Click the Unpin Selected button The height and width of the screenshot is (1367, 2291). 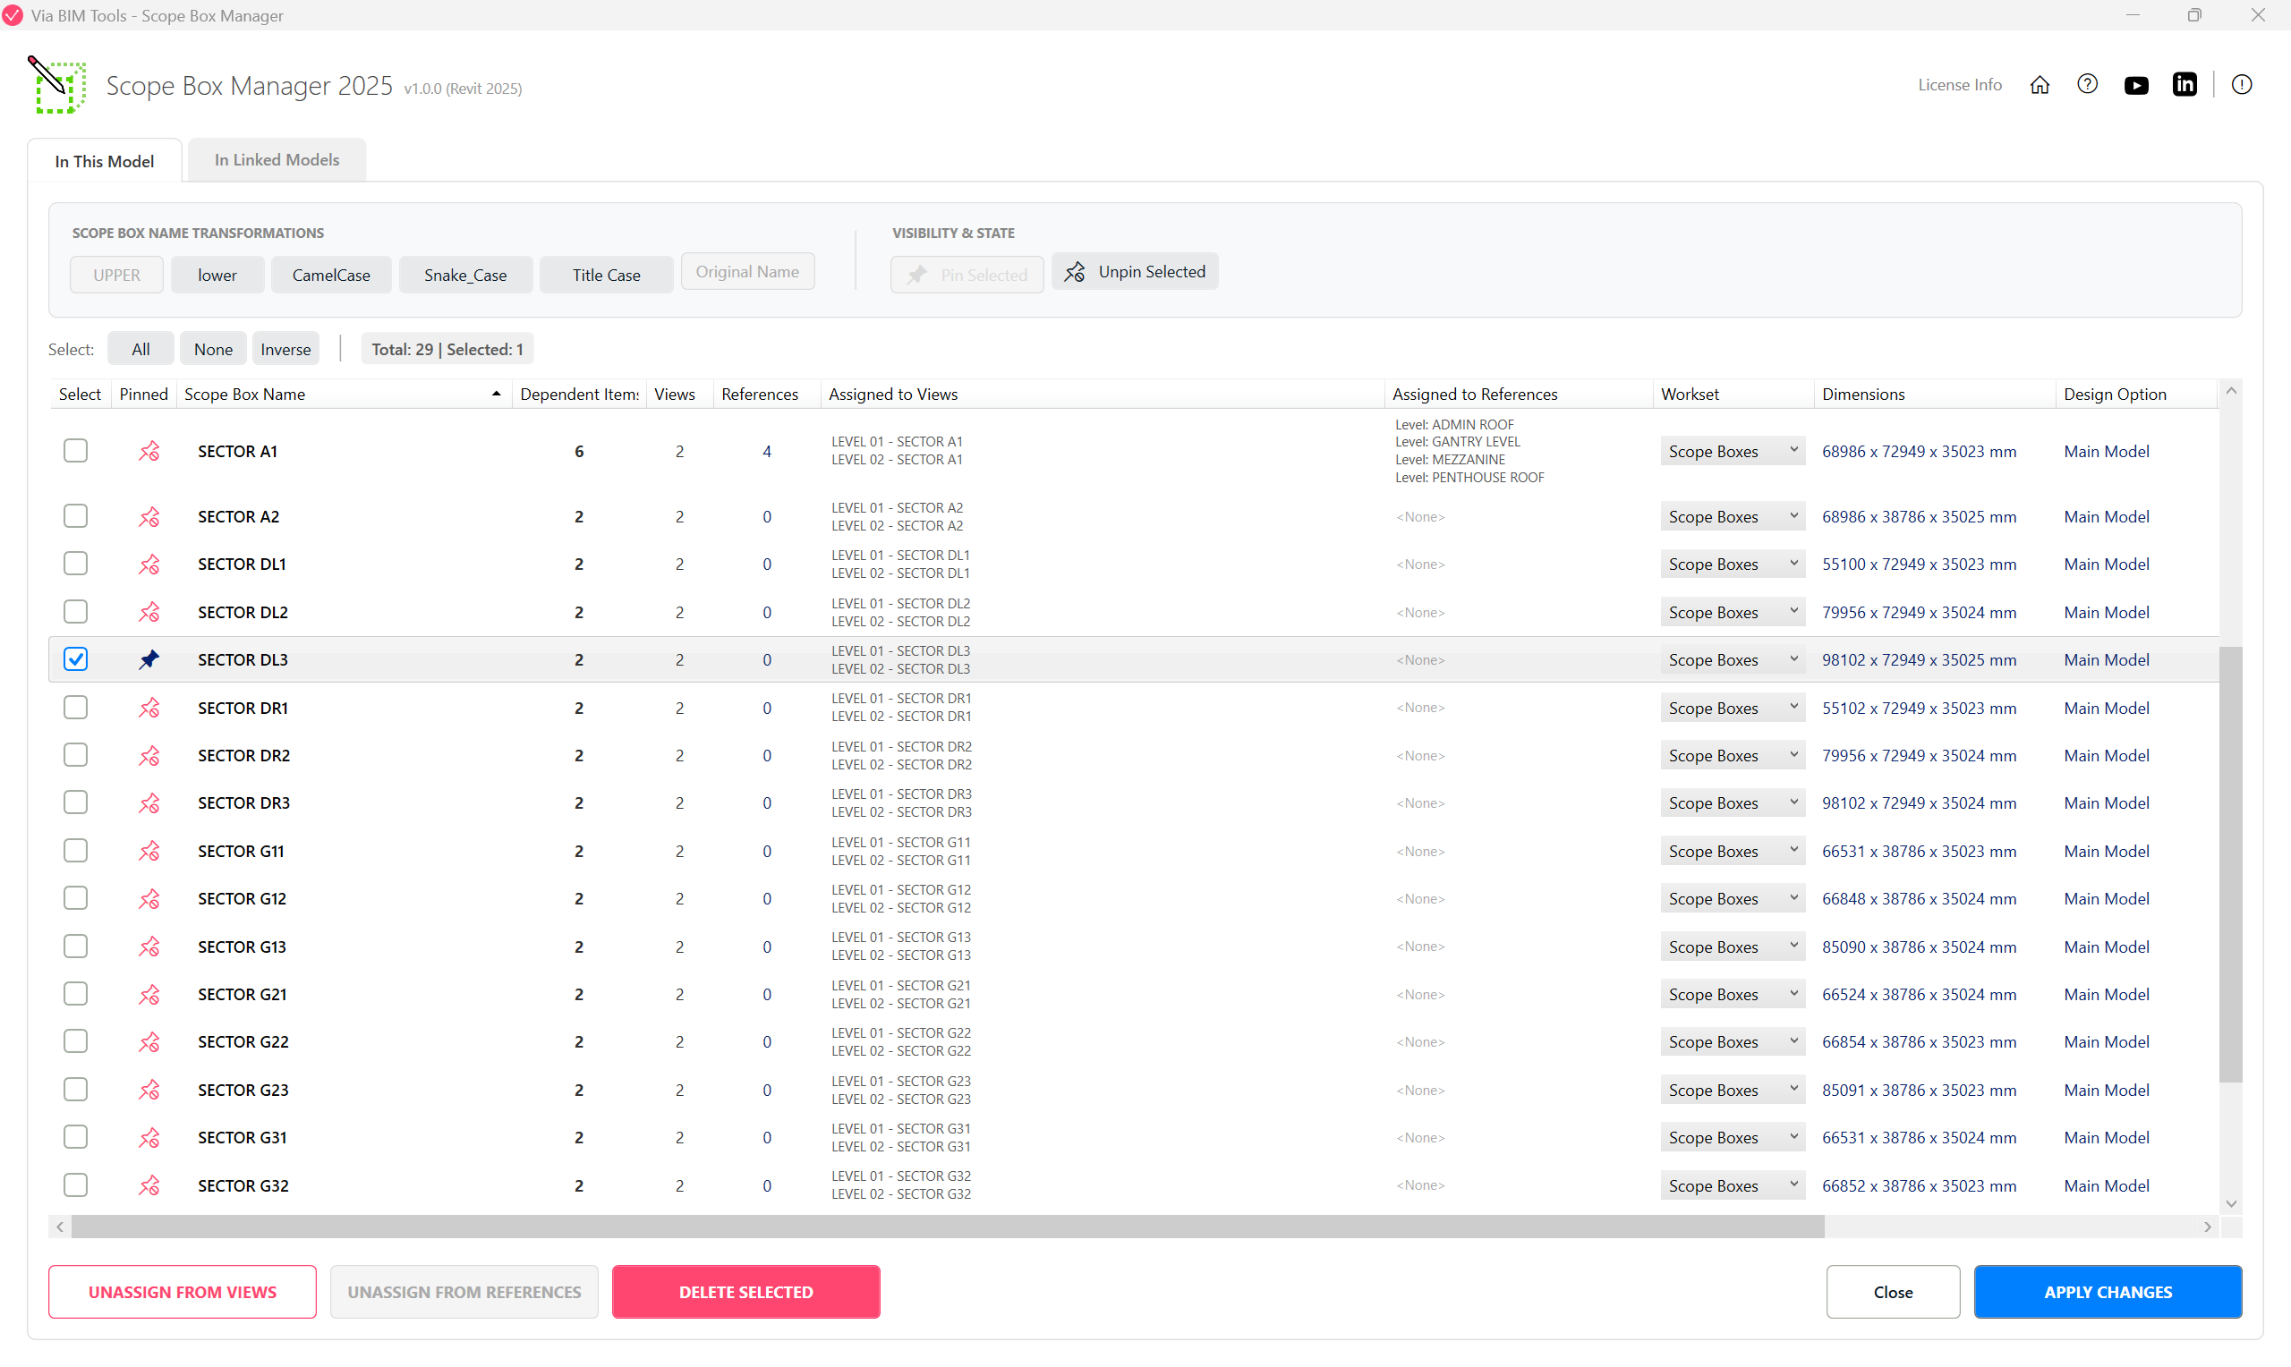pyautogui.click(x=1135, y=272)
